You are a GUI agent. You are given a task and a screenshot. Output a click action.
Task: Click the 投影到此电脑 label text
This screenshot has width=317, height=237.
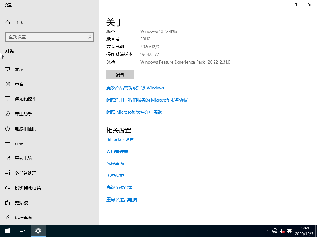pyautogui.click(x=28, y=188)
